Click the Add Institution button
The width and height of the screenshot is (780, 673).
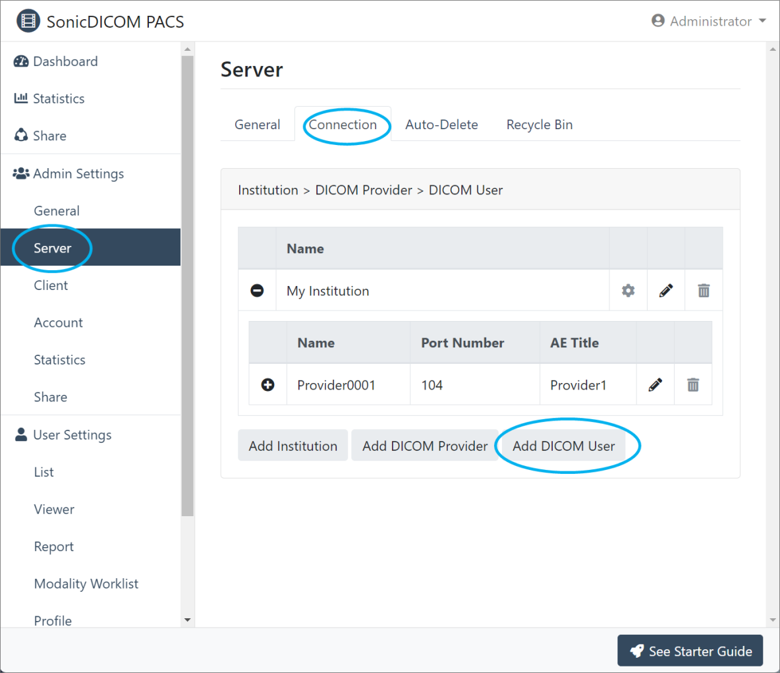[292, 446]
